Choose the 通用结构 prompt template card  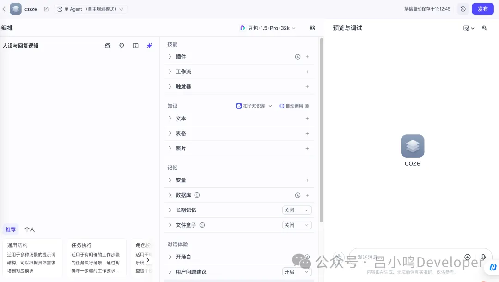32,258
